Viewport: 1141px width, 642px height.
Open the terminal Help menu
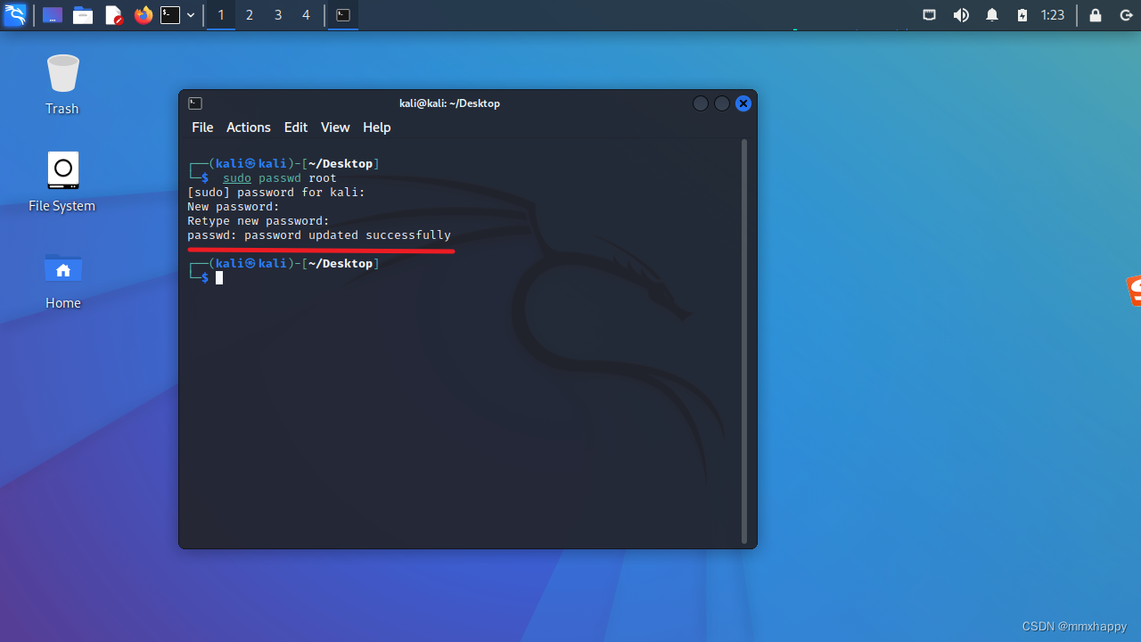point(376,128)
